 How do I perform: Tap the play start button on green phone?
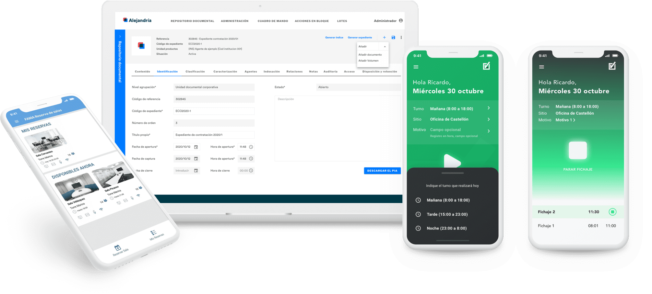pyautogui.click(x=452, y=161)
